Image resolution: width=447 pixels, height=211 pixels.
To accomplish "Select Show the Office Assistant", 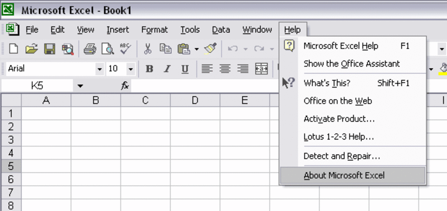I will click(352, 64).
